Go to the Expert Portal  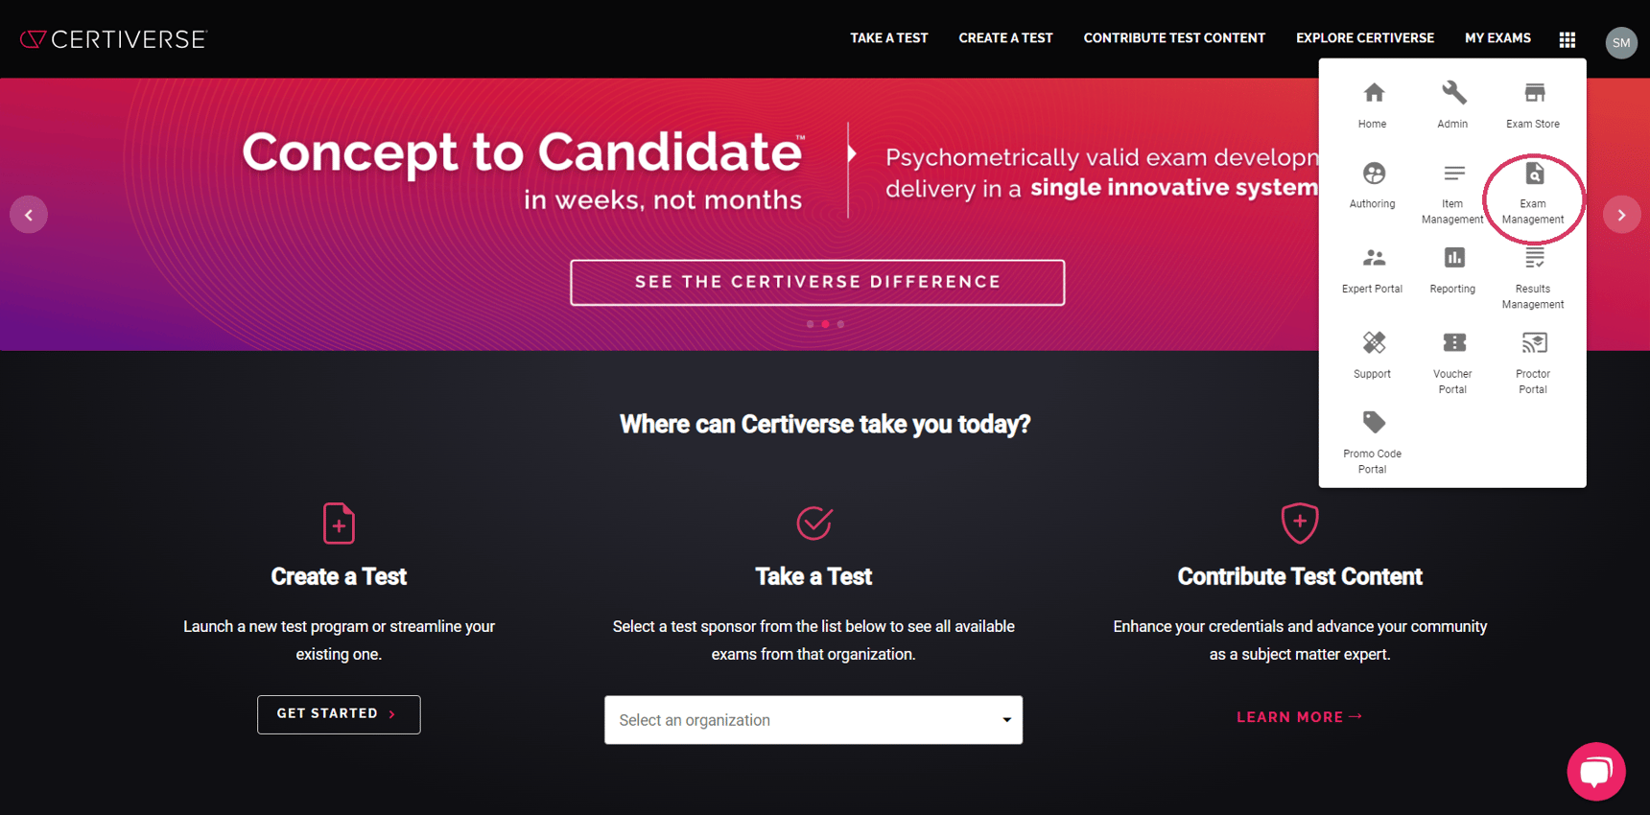click(1373, 259)
